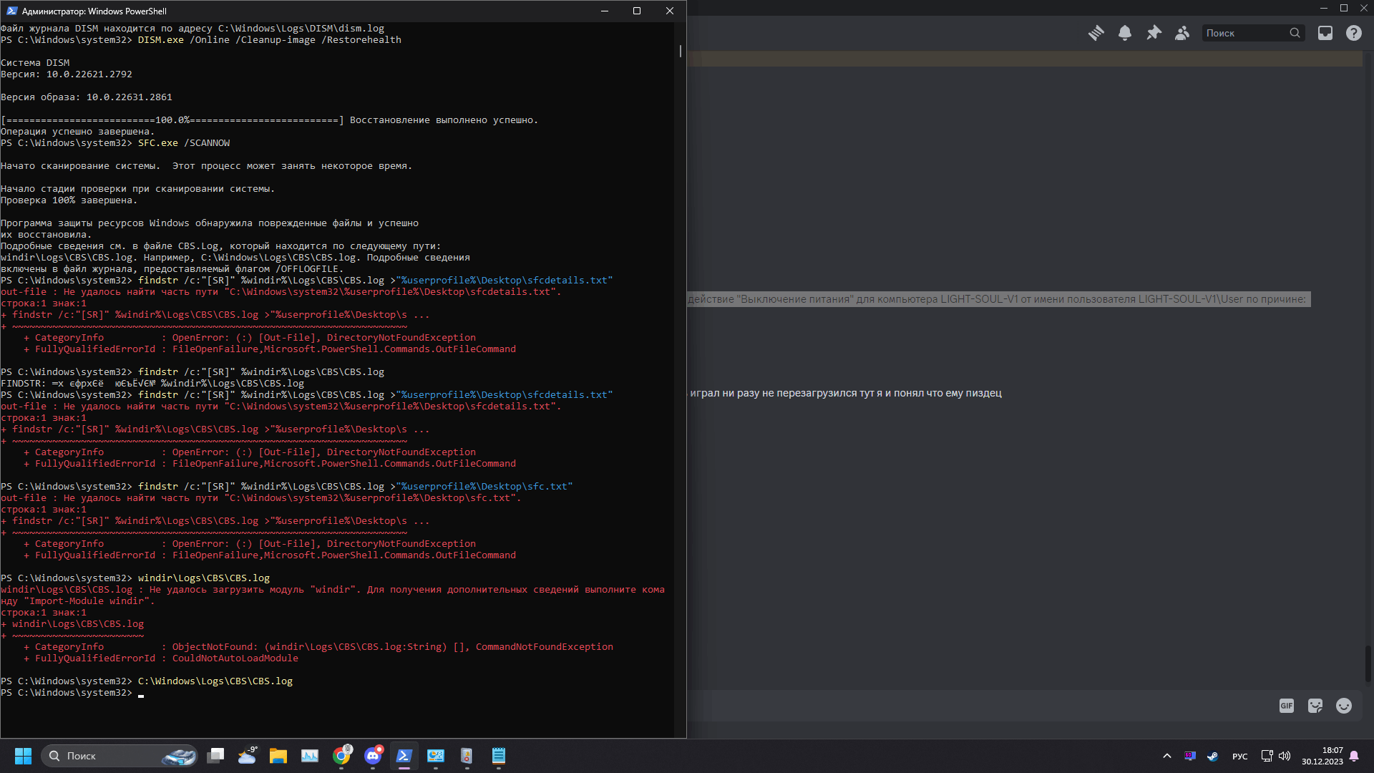The height and width of the screenshot is (773, 1374).
Task: Click the Discord message mentioning 'LIGHT-SOUL-V1'
Action: point(998,299)
